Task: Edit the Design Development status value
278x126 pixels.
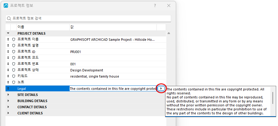Action: 87,70
